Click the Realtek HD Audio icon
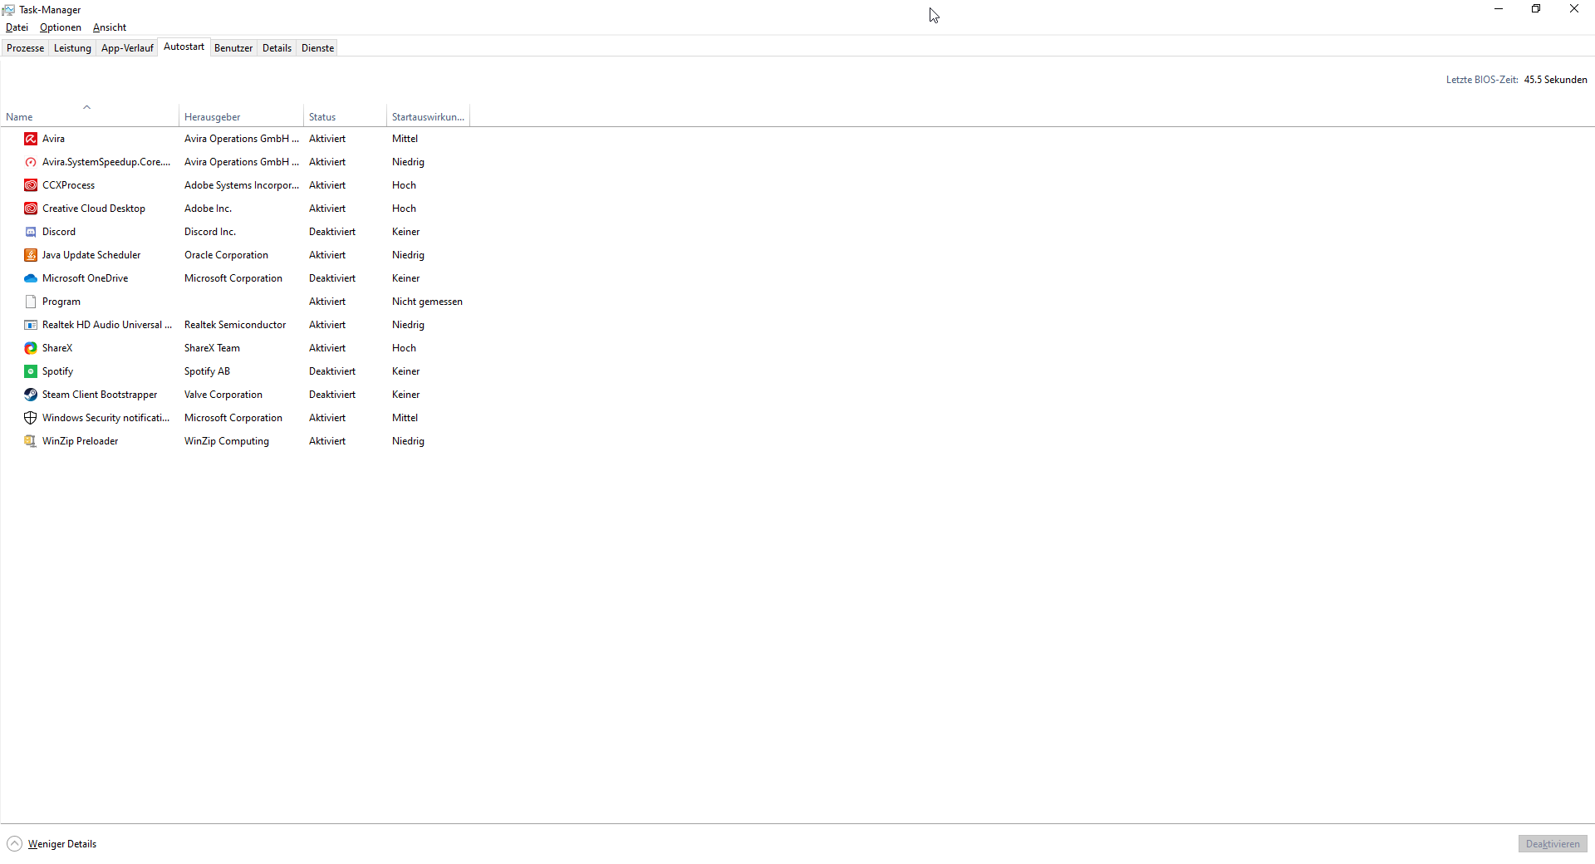Image resolution: width=1595 pixels, height=864 pixels. (x=31, y=325)
